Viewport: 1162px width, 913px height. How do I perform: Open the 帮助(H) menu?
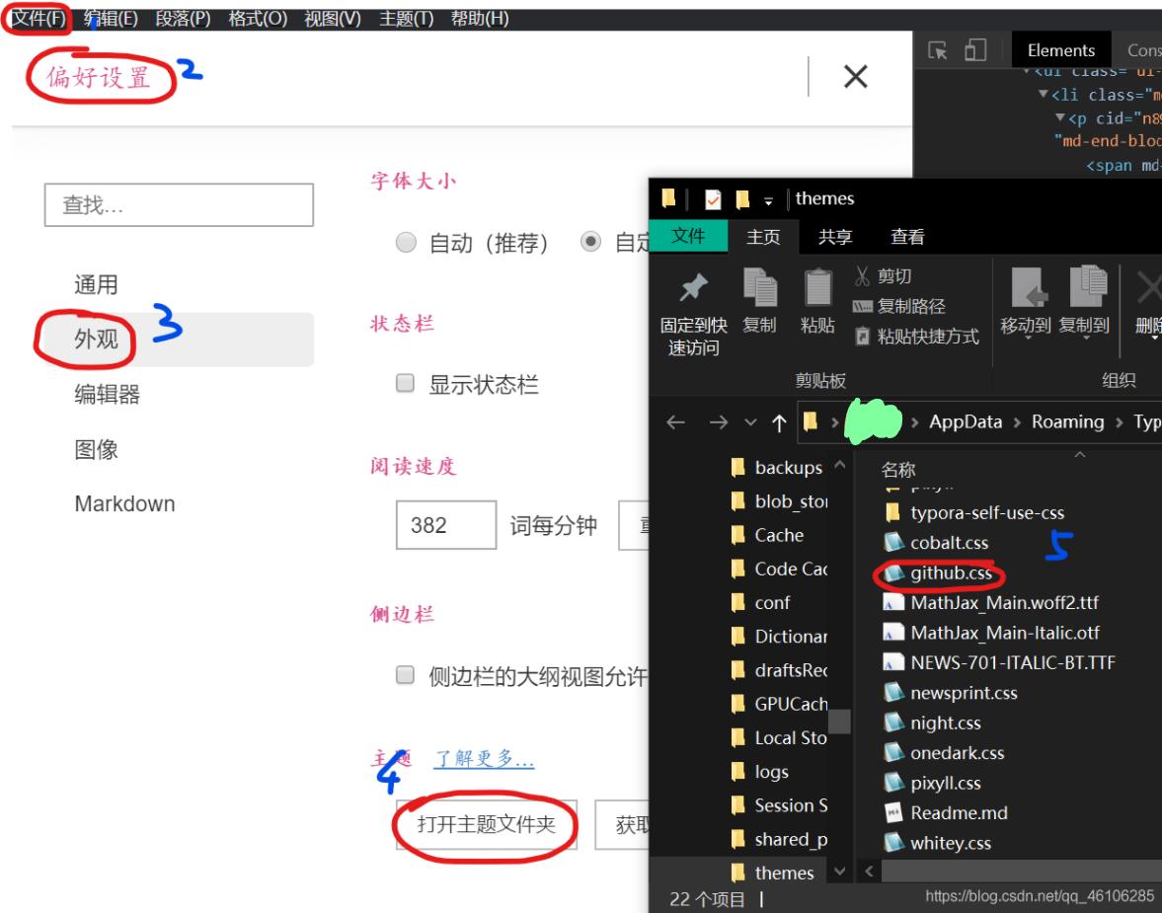pos(480,18)
